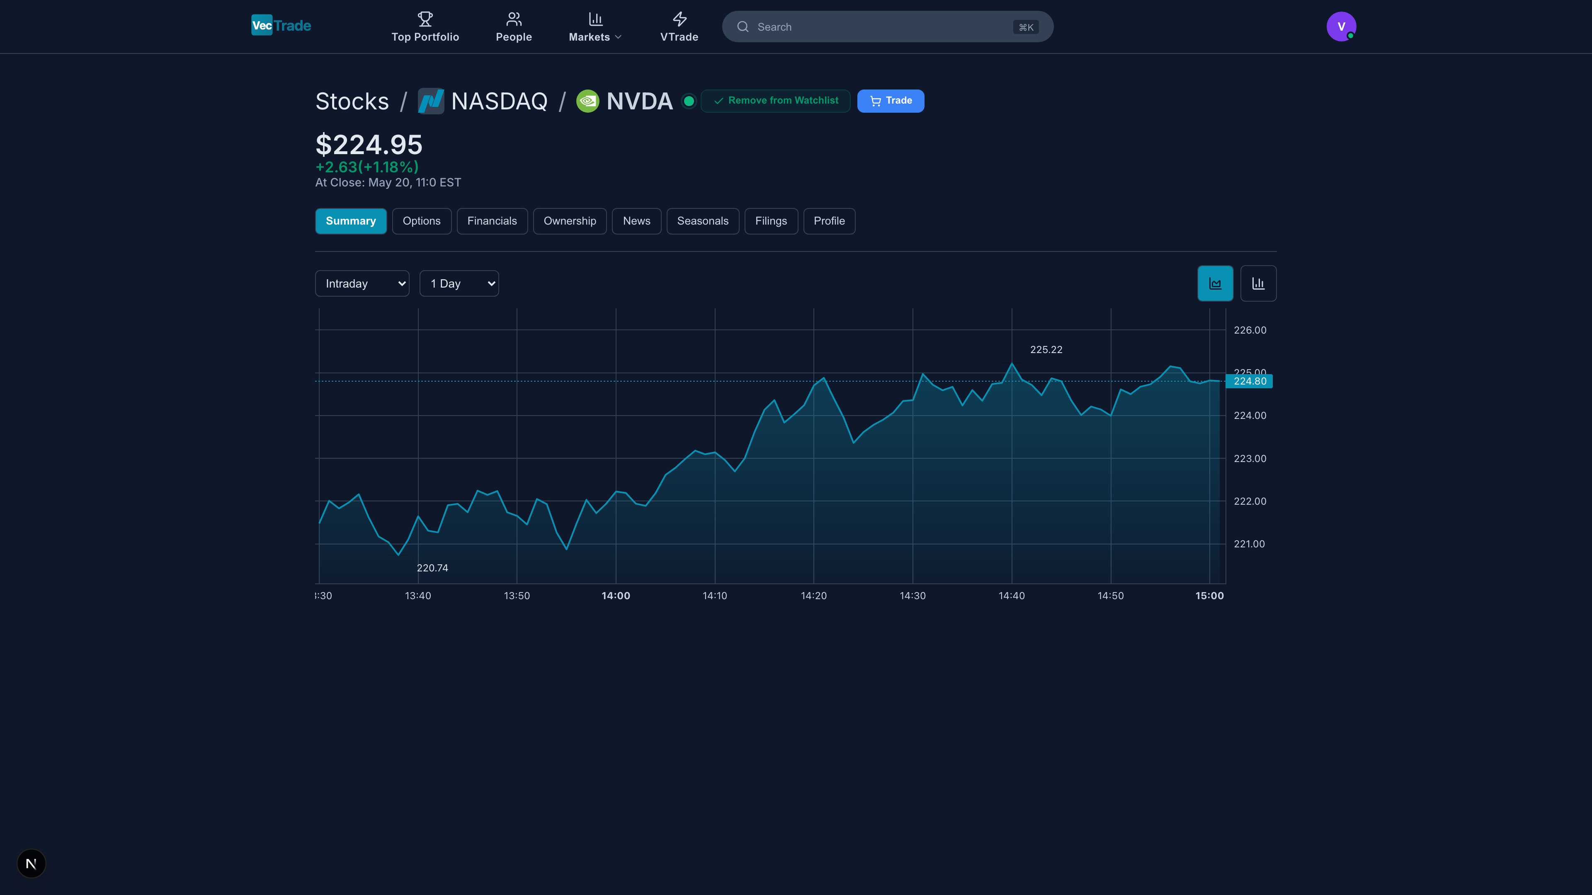Click the 15:00 time axis label
Image resolution: width=1592 pixels, height=895 pixels.
click(x=1209, y=595)
